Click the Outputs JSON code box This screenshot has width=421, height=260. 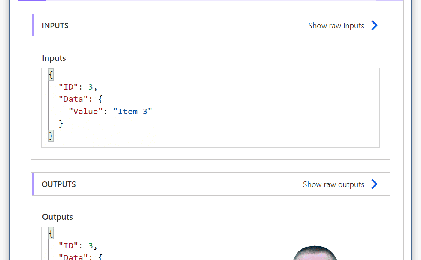(210, 243)
